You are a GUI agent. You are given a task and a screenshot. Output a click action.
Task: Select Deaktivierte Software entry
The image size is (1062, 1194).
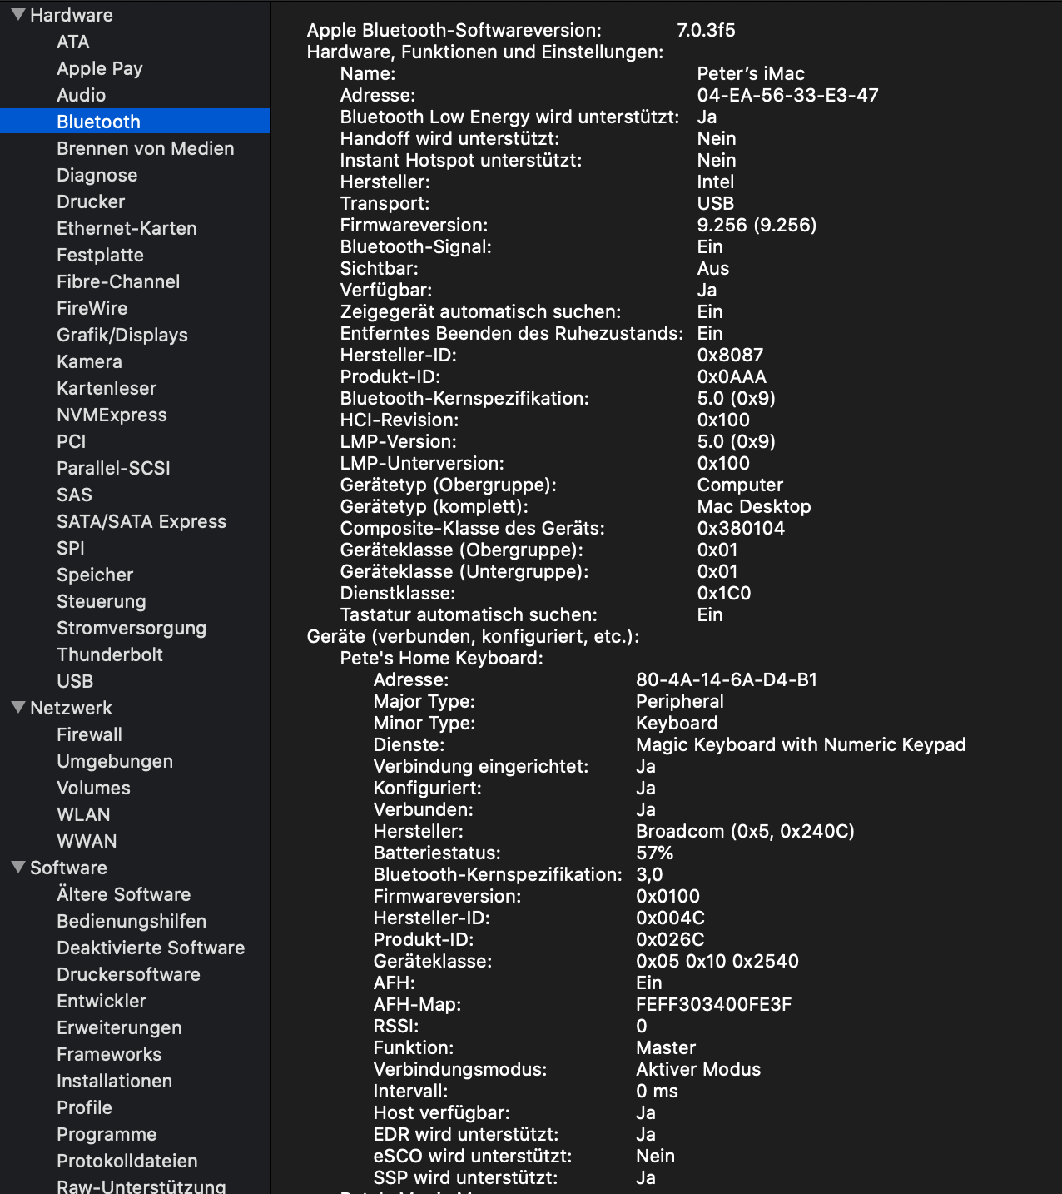click(x=150, y=948)
